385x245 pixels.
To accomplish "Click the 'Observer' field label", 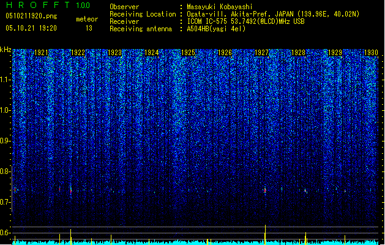I will tap(124, 7).
